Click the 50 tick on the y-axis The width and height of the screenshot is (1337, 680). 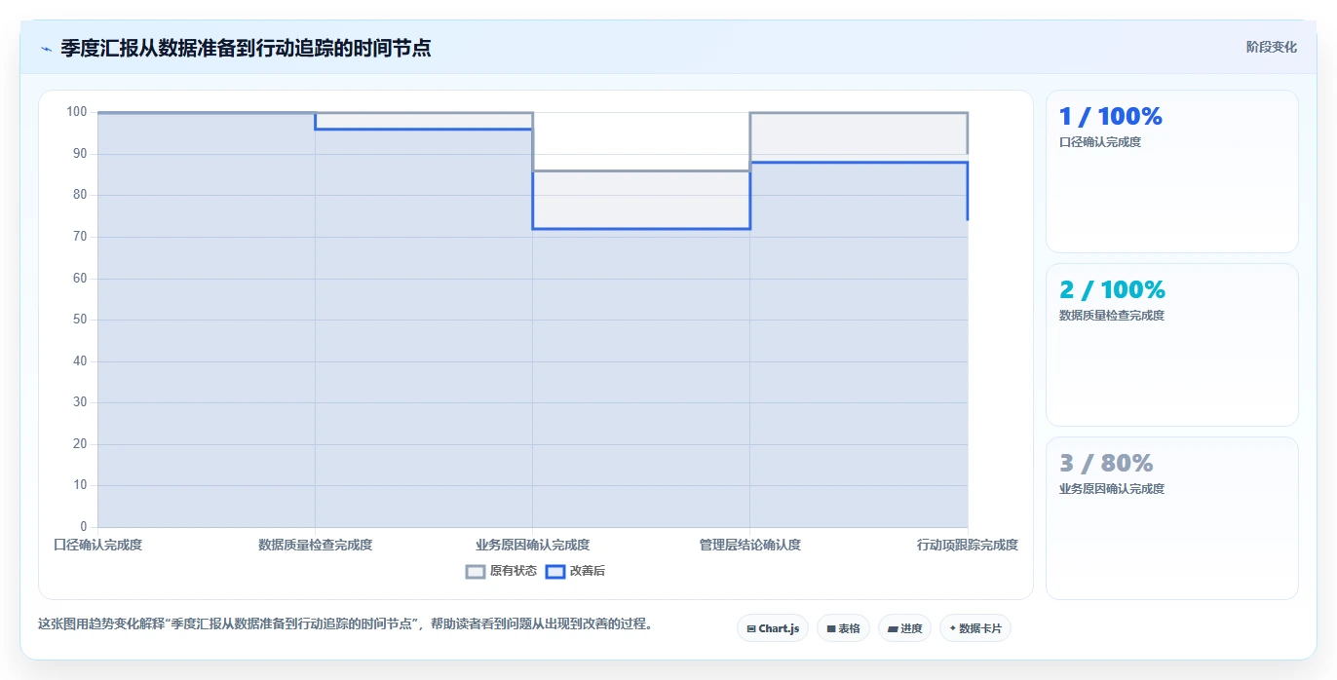[80, 320]
